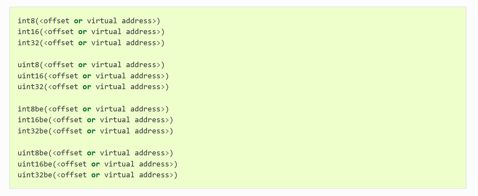Click the uint8 function line
The height and width of the screenshot is (196, 478).
pyautogui.click(x=91, y=65)
